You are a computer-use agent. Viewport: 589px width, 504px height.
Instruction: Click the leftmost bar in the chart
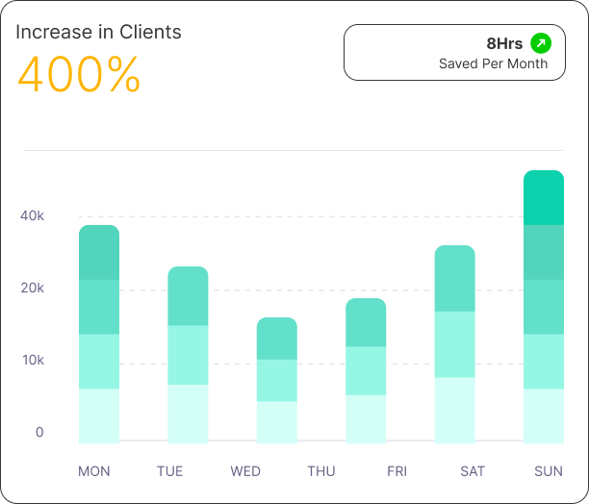99,334
